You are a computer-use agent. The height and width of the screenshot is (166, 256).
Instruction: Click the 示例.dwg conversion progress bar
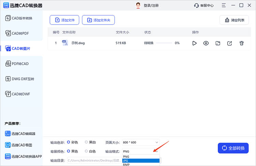coord(164,43)
